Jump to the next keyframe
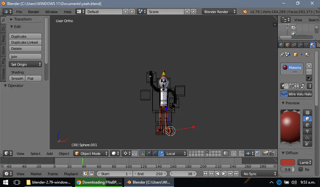320x187 pixels. 230,174
